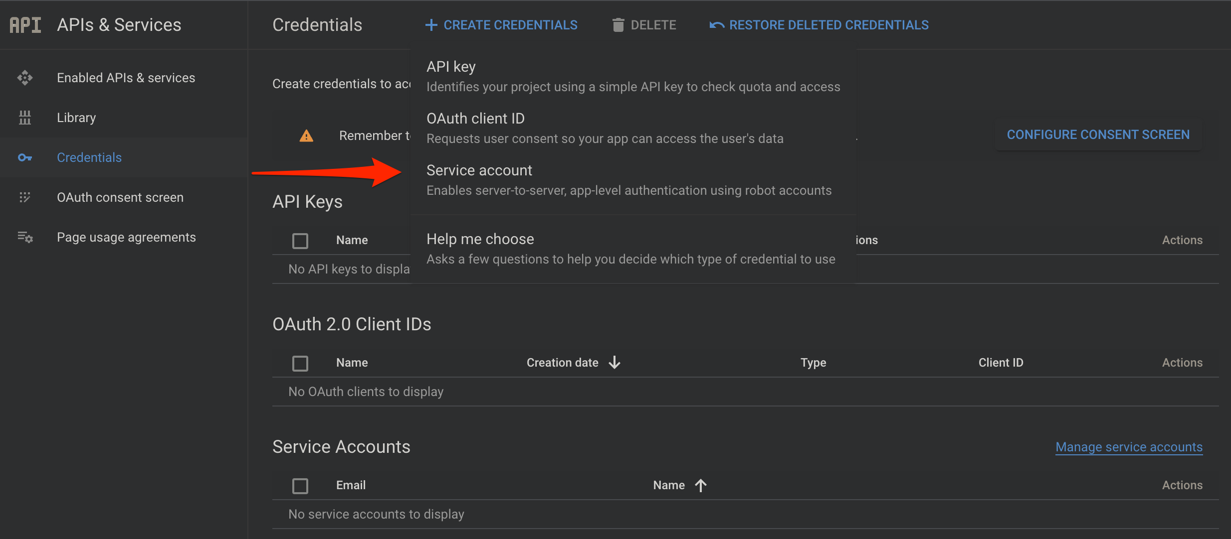Click the CREATE CREDENTIALS button
This screenshot has height=539, width=1231.
pos(501,25)
